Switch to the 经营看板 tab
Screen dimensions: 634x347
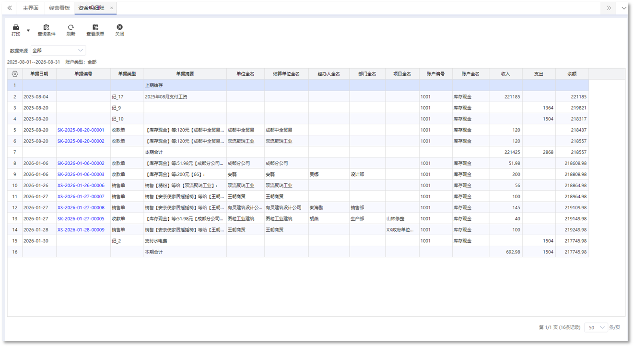coord(59,8)
